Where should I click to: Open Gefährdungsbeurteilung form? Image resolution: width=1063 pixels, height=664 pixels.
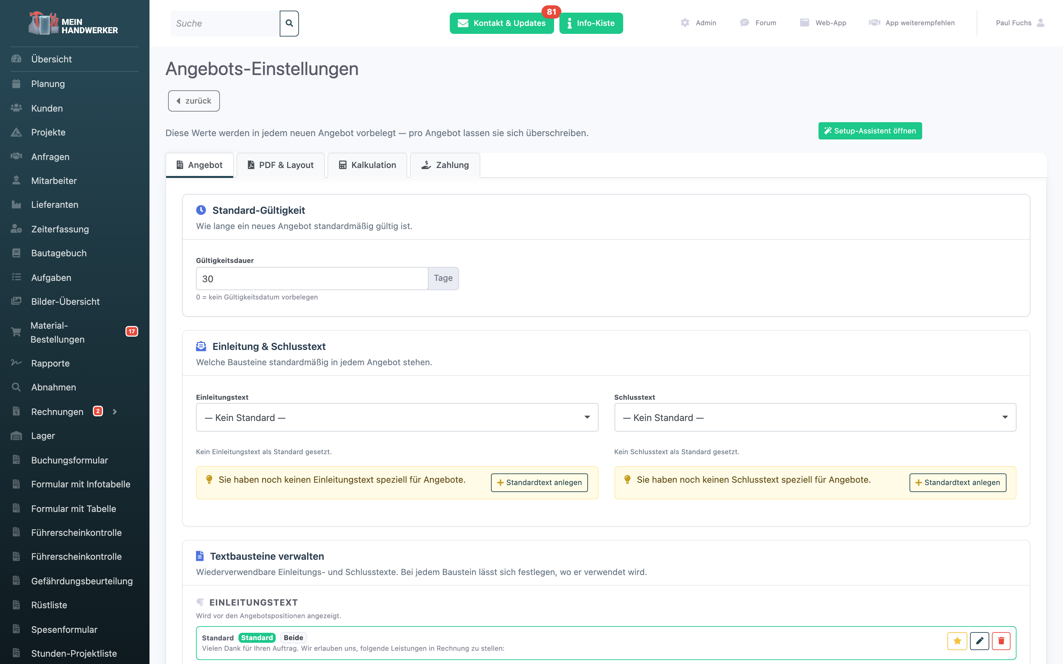click(82, 581)
